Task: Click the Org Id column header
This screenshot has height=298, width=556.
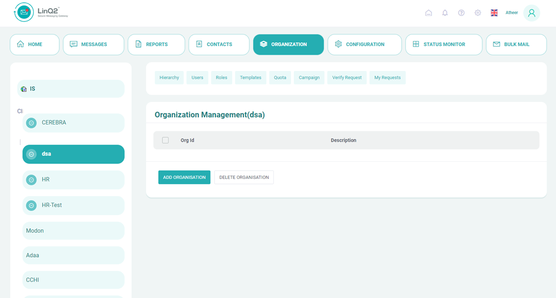Action: tap(187, 140)
